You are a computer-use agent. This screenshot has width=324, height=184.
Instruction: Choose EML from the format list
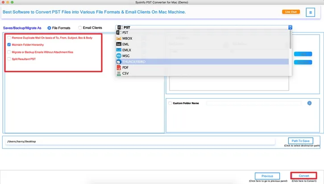point(202,44)
